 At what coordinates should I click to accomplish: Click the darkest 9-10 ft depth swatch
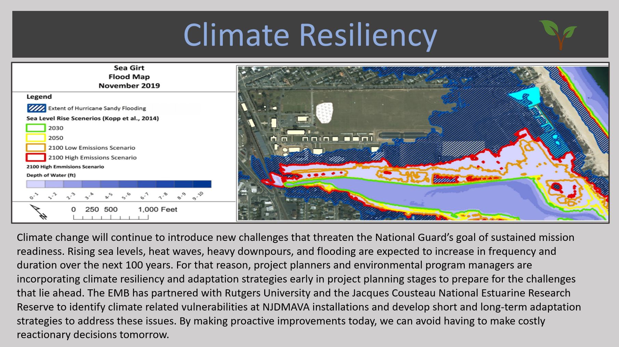coord(202,184)
